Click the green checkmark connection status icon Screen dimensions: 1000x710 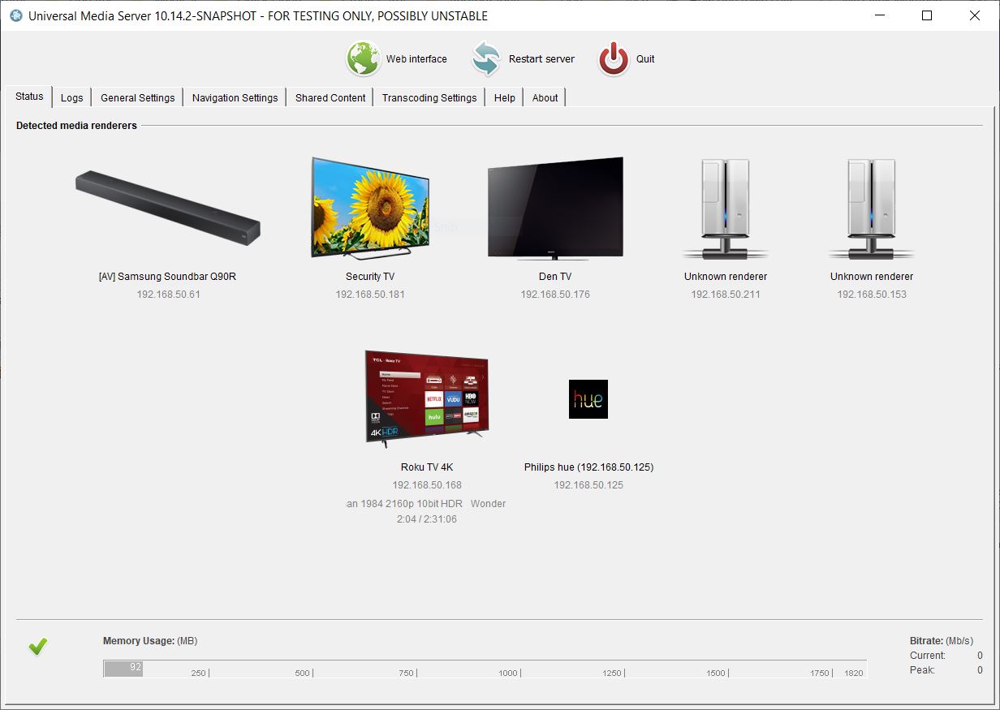(38, 647)
